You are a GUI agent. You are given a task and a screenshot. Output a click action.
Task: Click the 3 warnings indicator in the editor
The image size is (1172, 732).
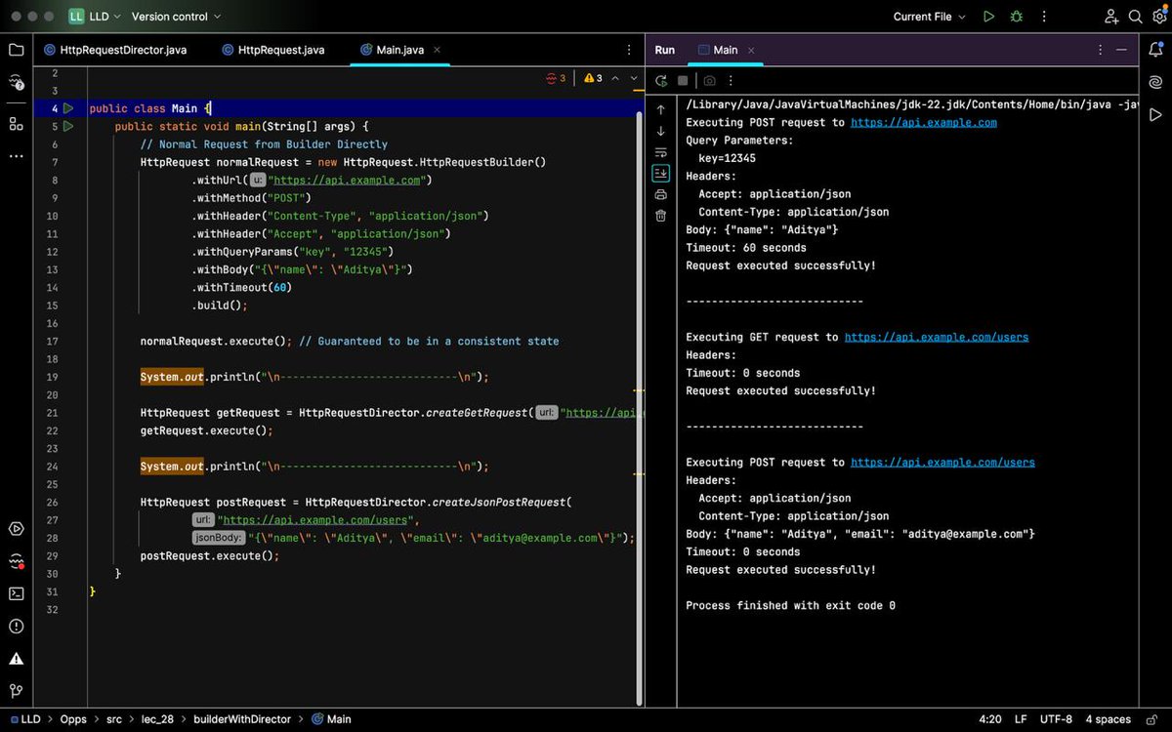click(x=594, y=78)
